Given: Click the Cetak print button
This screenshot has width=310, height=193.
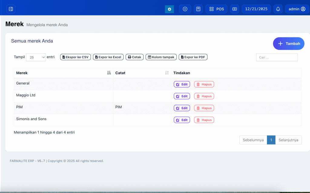Looking at the screenshot, I should [134, 57].
